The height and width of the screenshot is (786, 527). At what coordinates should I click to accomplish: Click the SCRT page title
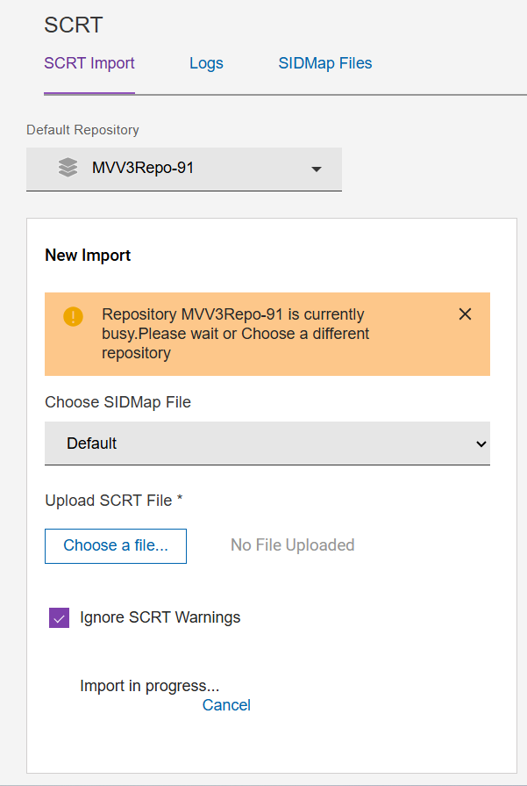pyautogui.click(x=74, y=25)
